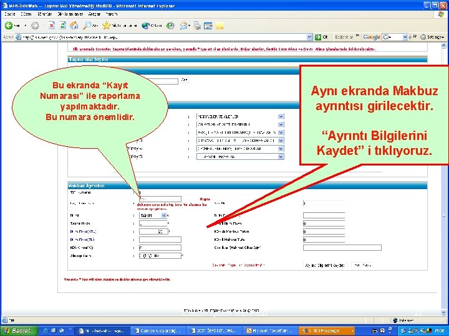Screen dimensions: 449x336
Task: Click the Media globe icon
Action: (x=145, y=26)
